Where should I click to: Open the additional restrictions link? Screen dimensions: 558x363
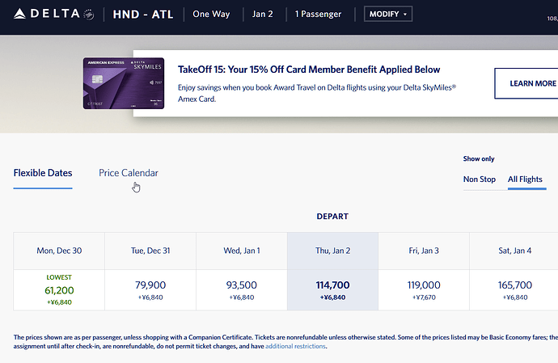[x=294, y=346]
